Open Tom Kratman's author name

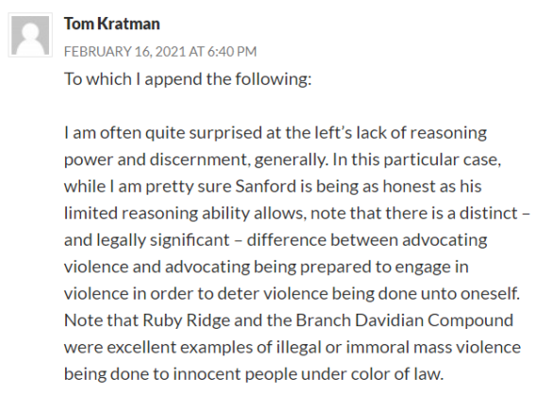coord(111,24)
